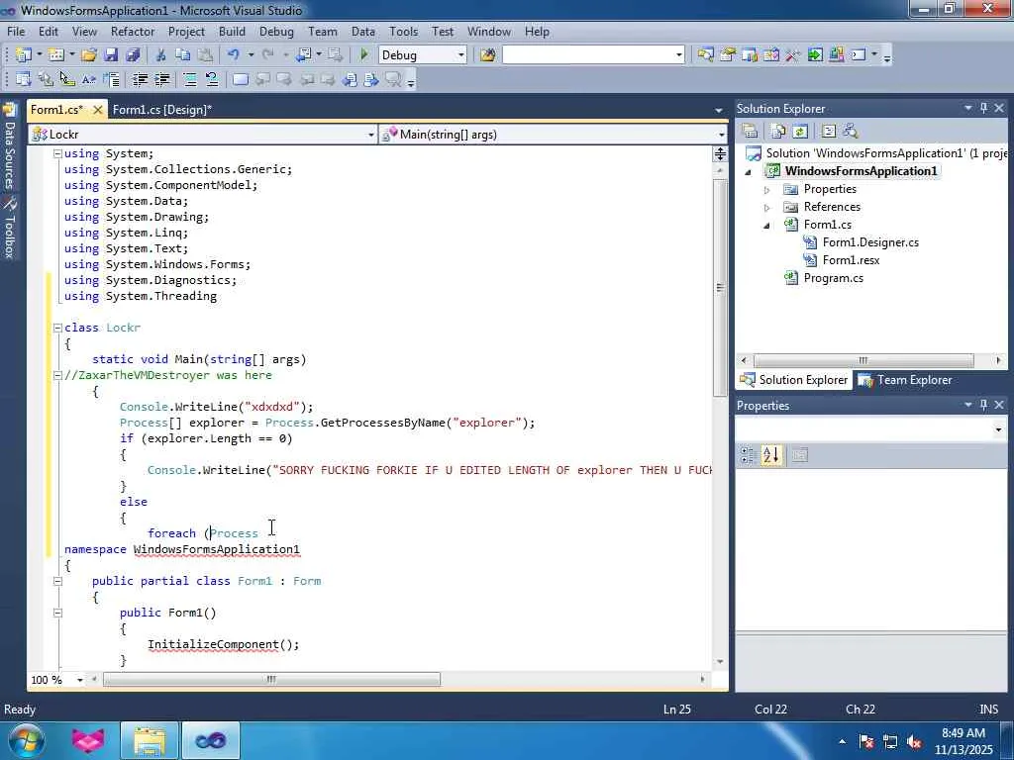Close the Form1.cs* editor tab
The height and width of the screenshot is (760, 1014).
(x=98, y=110)
